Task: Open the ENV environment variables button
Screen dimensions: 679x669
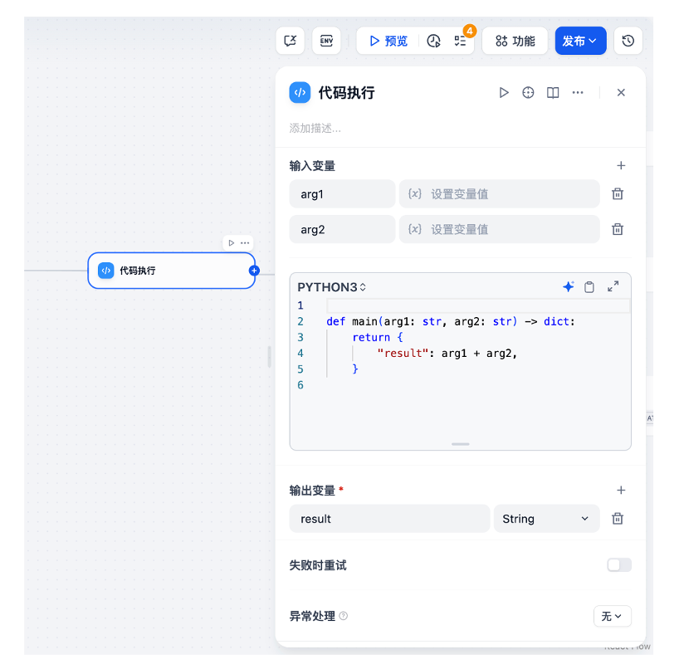Action: (x=326, y=41)
